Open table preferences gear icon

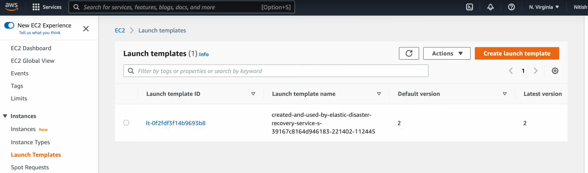pyautogui.click(x=555, y=71)
